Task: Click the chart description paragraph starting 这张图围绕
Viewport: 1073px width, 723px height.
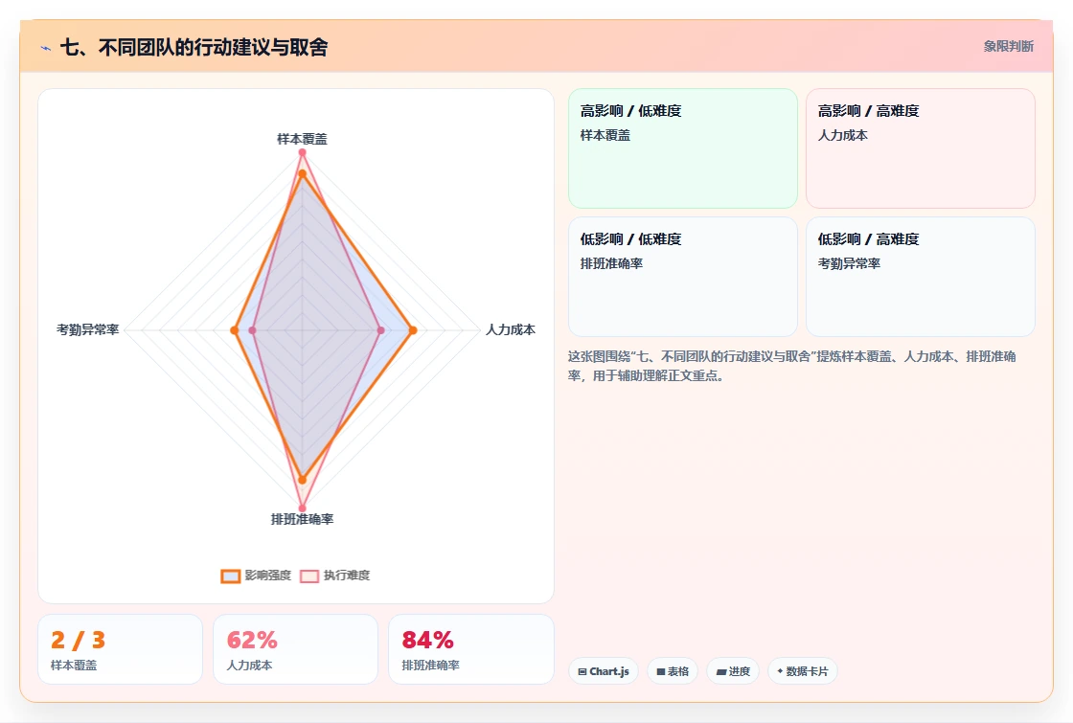Action: (x=791, y=366)
